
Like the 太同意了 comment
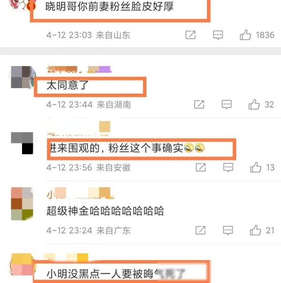pos(254,104)
